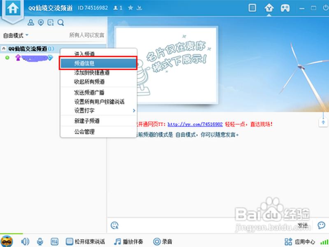Collapse the QQ仙境交流频道 tree node
Image resolution: width=329 pixels, height=247 pixels.
pos(4,49)
